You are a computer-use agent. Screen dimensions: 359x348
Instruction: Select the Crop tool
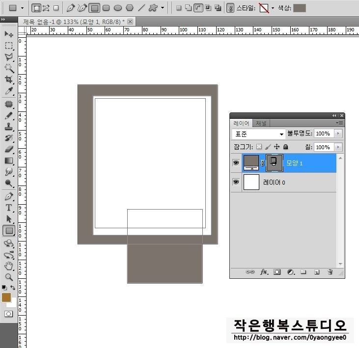pos(9,79)
